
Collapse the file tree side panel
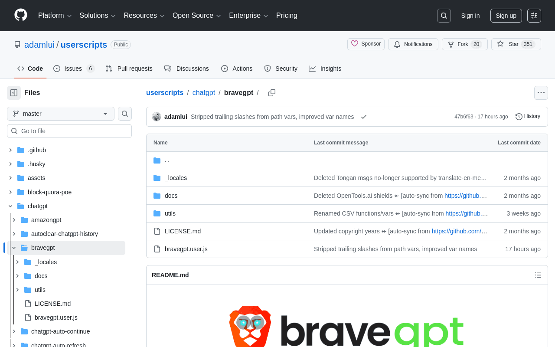[14, 93]
